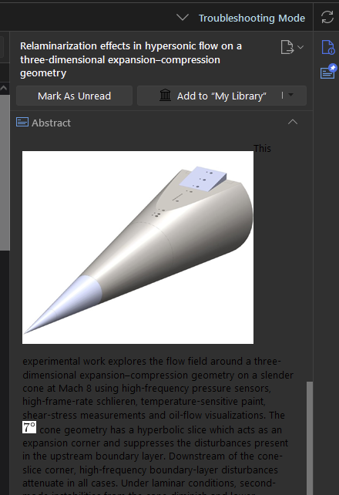Click the export document icon
The image size is (339, 495).
(x=287, y=47)
